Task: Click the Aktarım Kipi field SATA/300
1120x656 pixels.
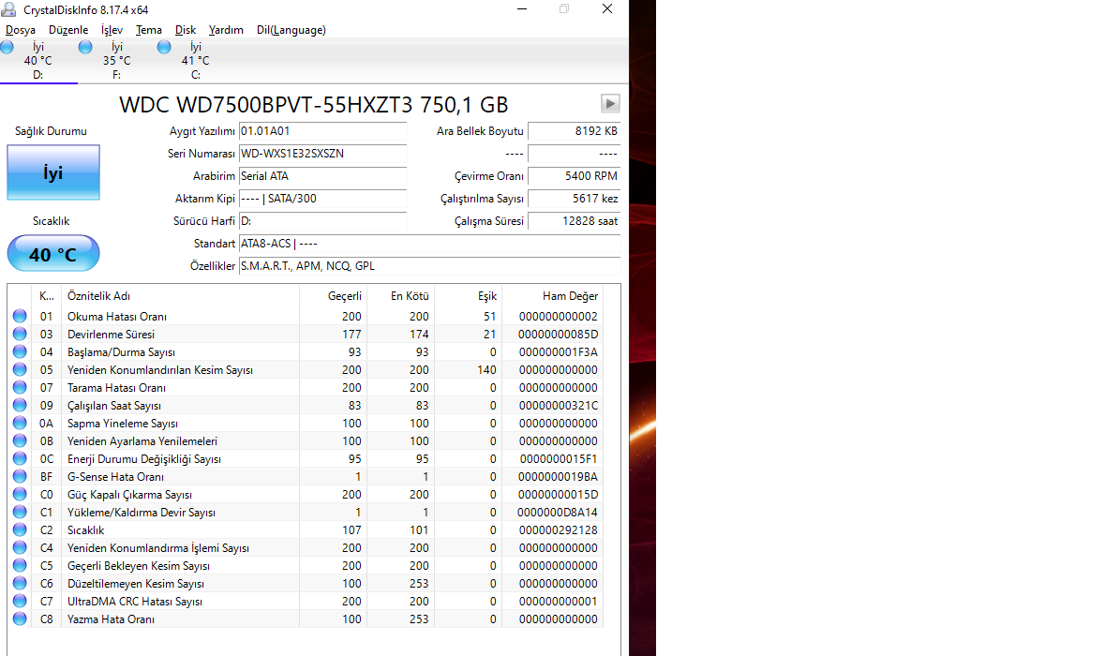Action: 322,199
